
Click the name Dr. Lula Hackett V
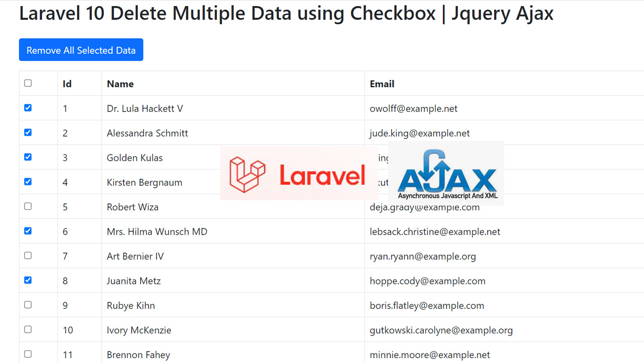tap(145, 109)
